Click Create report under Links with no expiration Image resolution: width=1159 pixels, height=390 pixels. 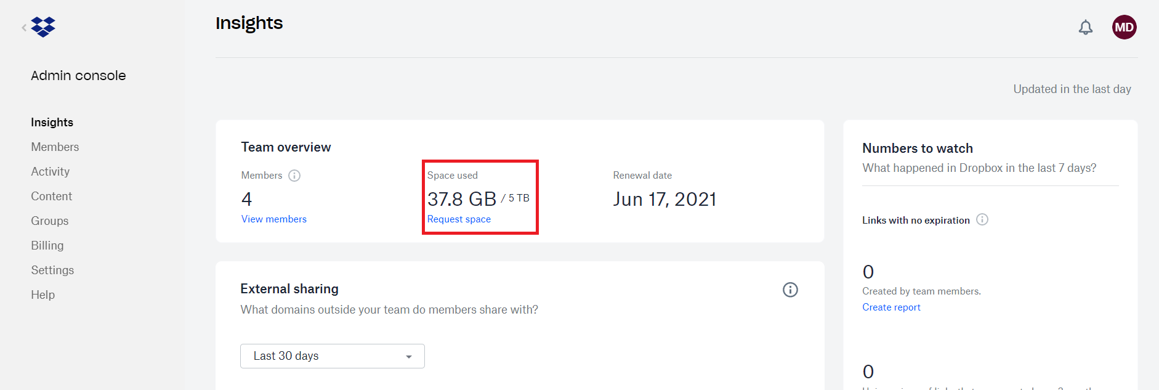(891, 307)
